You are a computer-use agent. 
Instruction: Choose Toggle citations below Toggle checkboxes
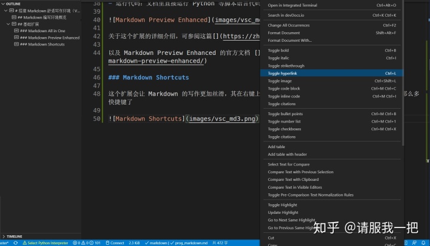[x=332, y=137]
